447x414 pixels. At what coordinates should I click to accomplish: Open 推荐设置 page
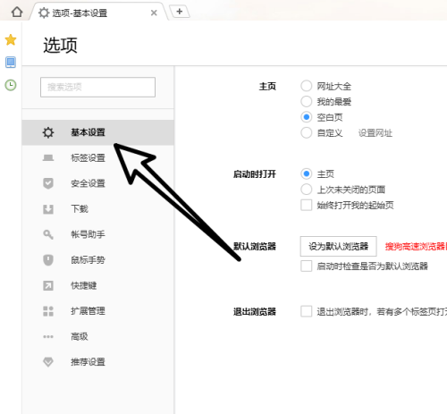(98, 362)
